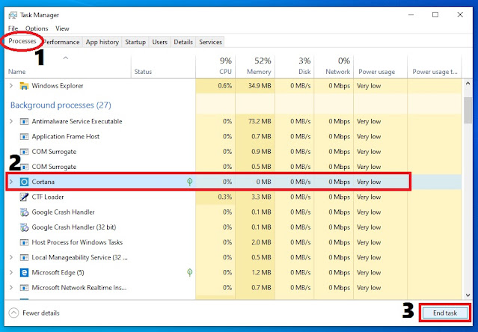Image resolution: width=478 pixels, height=332 pixels.
Task: Click the Application Frame Host icon
Action: click(x=24, y=136)
